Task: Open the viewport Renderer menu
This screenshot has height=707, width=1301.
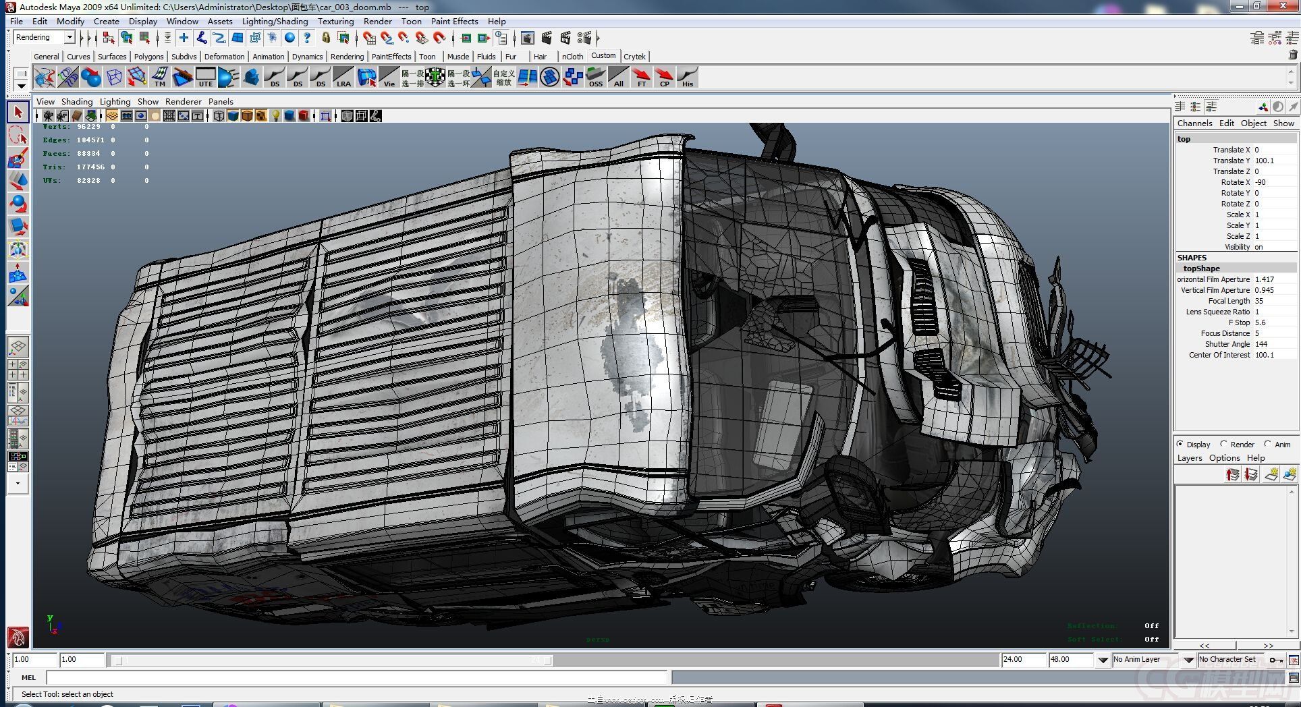Action: pyautogui.click(x=183, y=102)
